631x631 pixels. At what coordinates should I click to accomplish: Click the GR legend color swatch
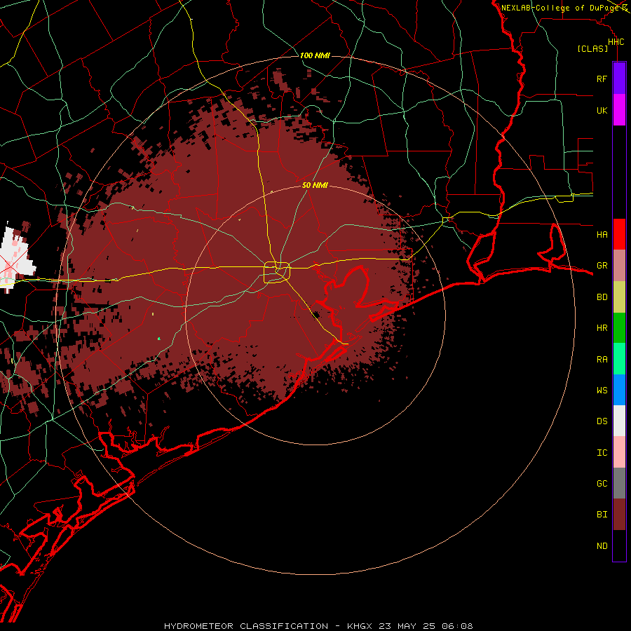click(619, 266)
